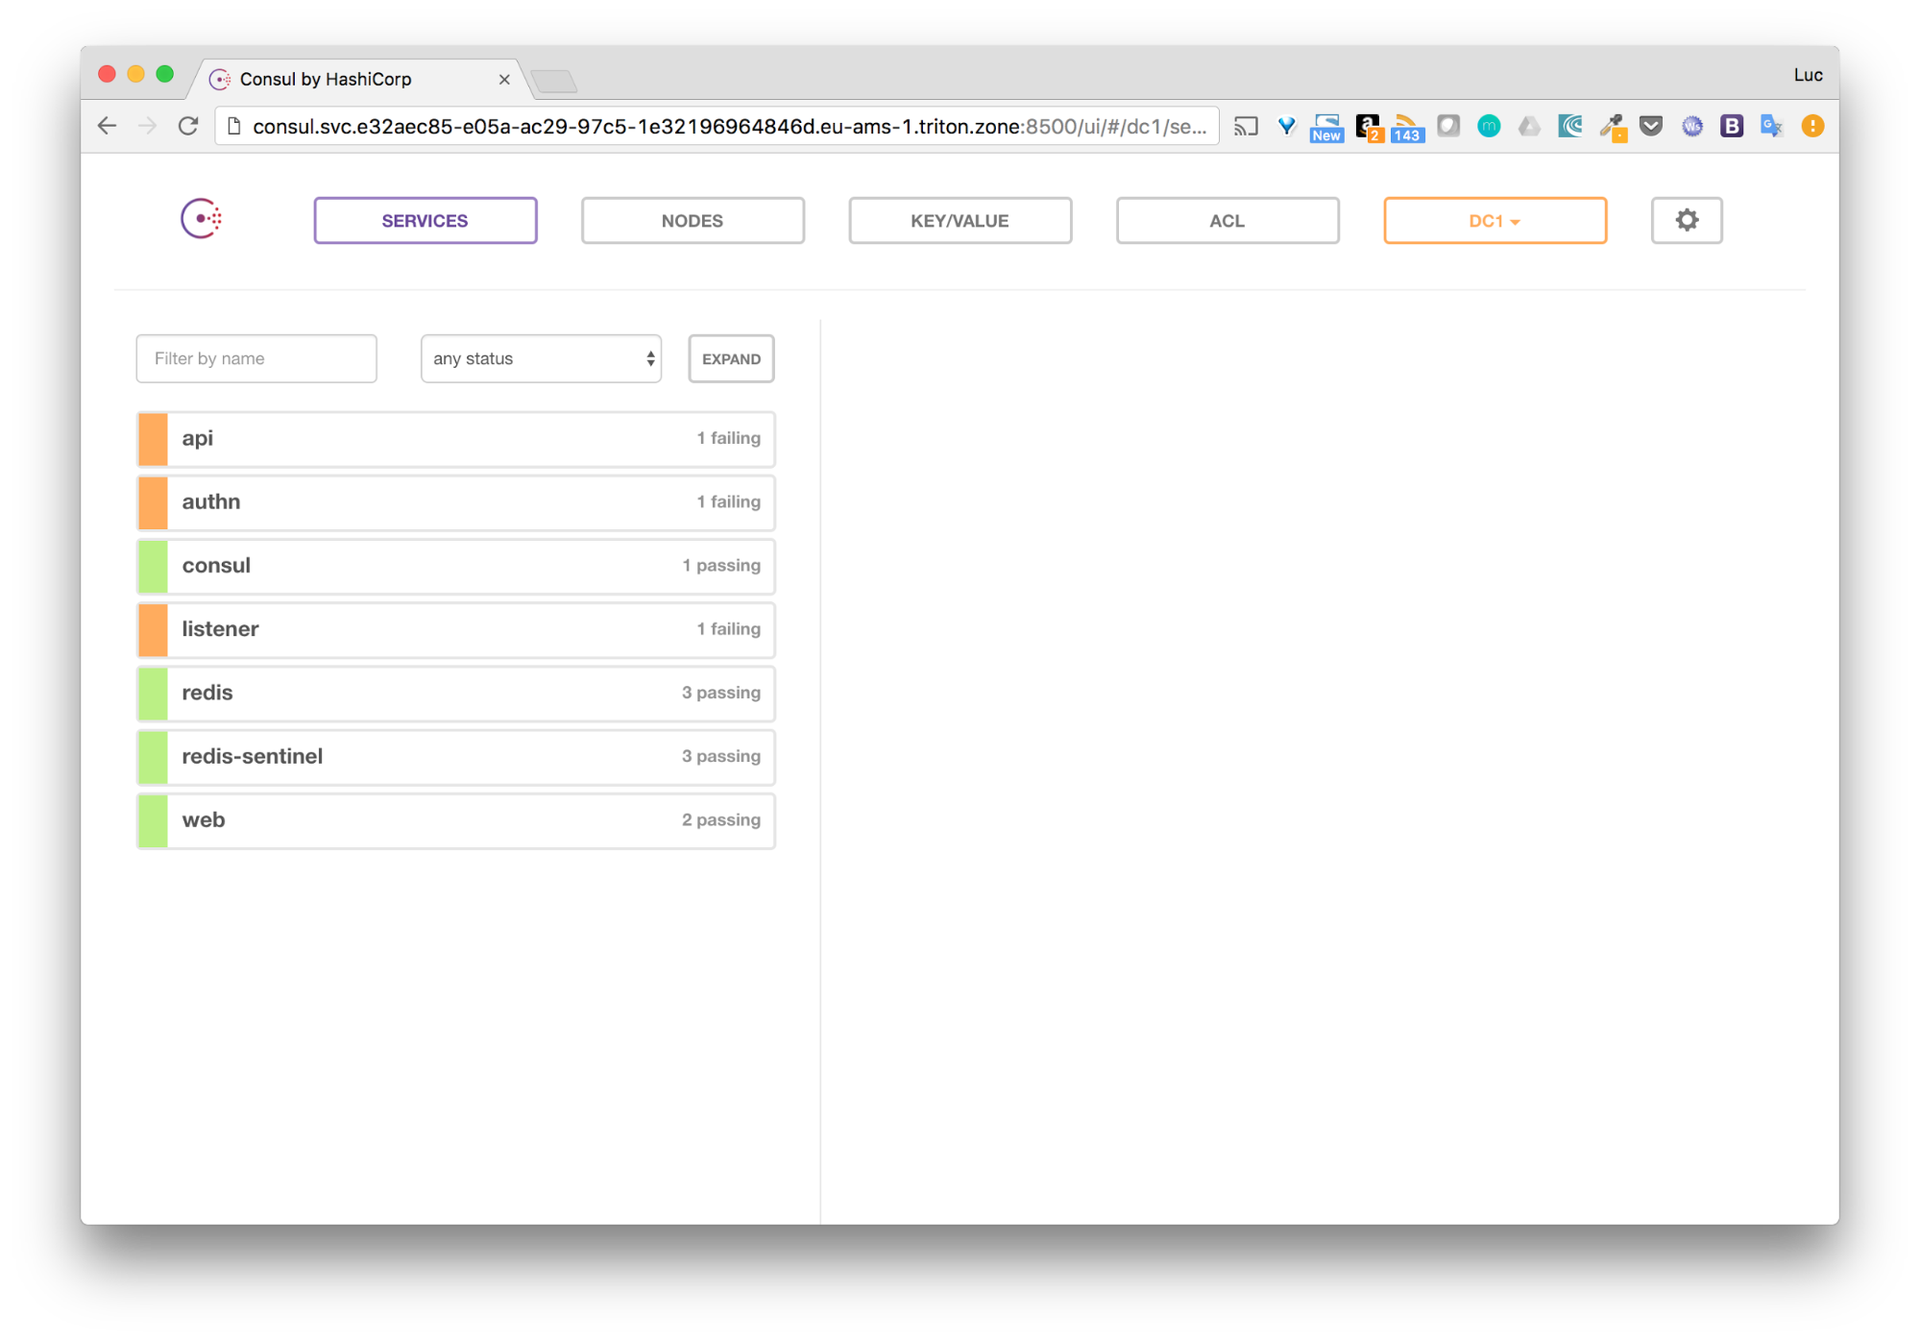Click the orange status bar of listener

coord(153,629)
